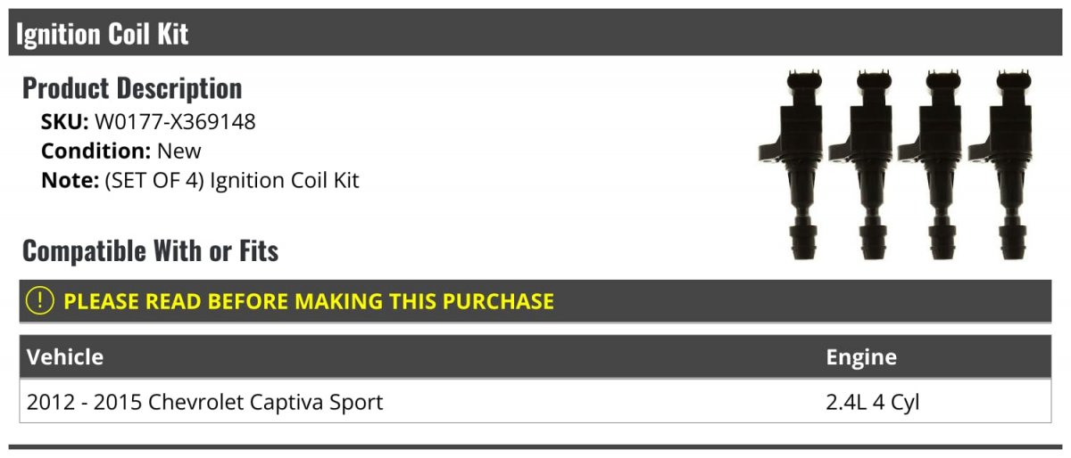Click the bold Note label

point(70,180)
